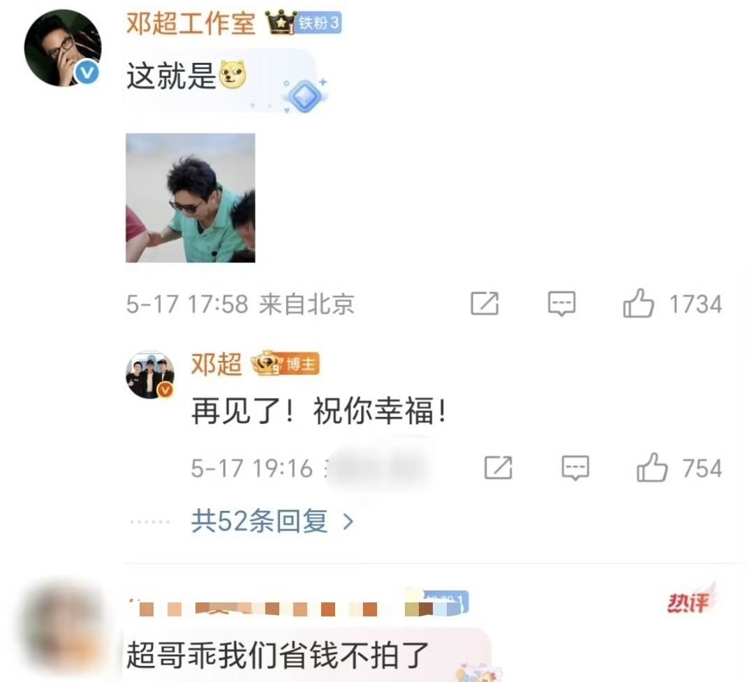Like the 邓超工作室 comment with 1734 likes
The width and height of the screenshot is (747, 682).
pos(638,304)
